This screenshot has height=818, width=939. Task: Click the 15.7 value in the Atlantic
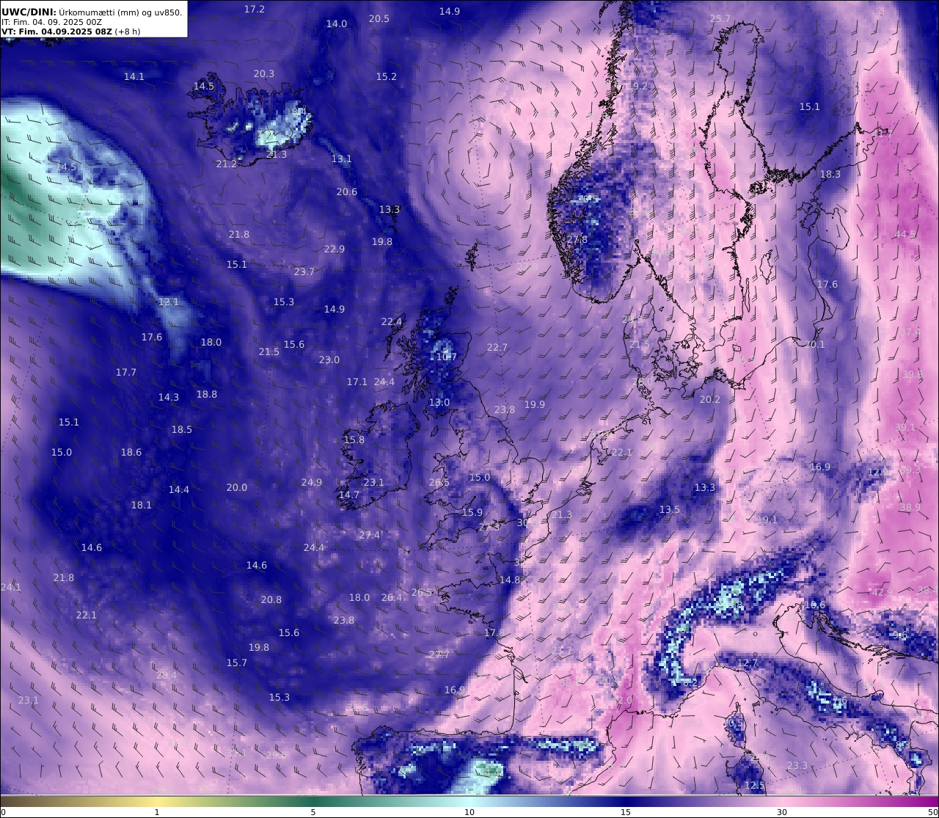[237, 663]
